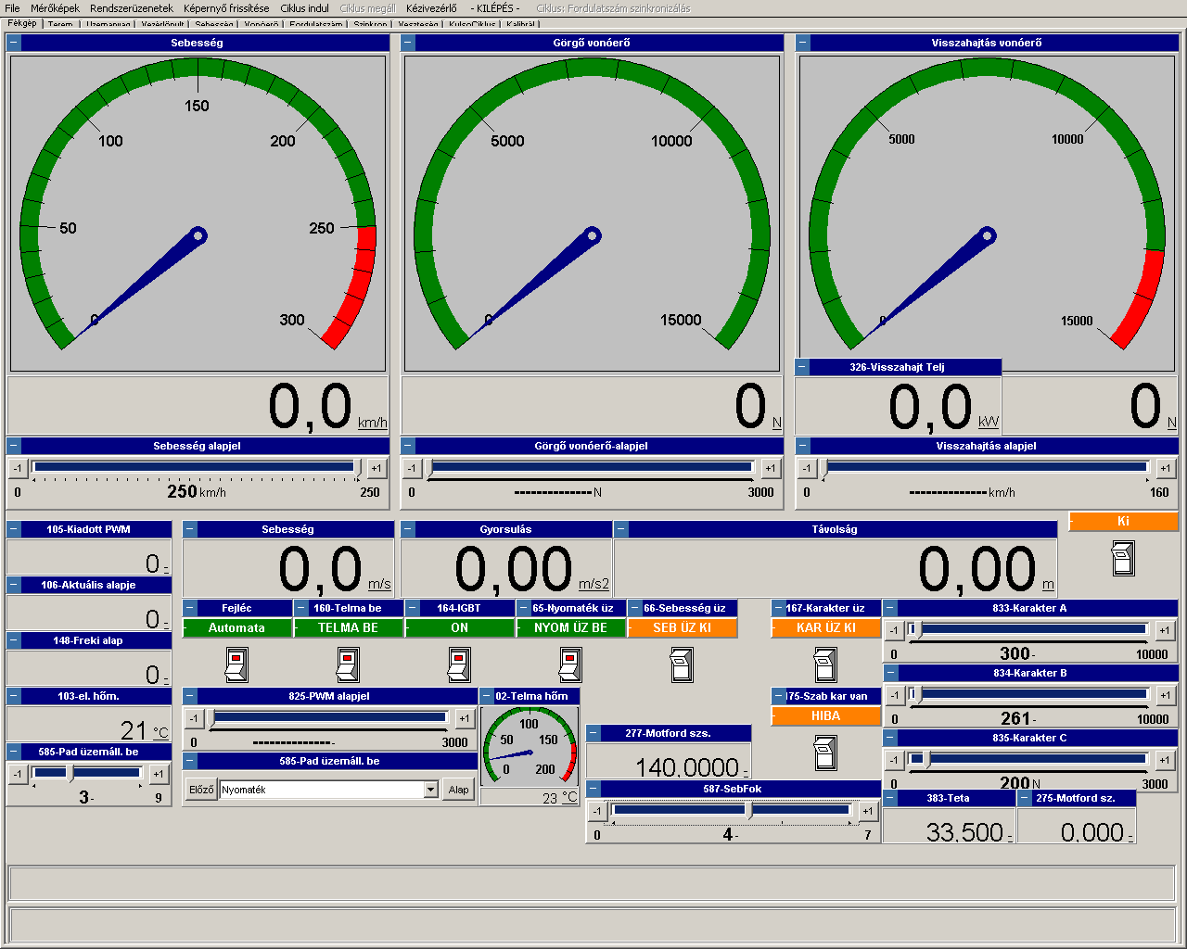Decrease 835-Karakter C with -1 button
The height and width of the screenshot is (949, 1187).
coord(894,760)
